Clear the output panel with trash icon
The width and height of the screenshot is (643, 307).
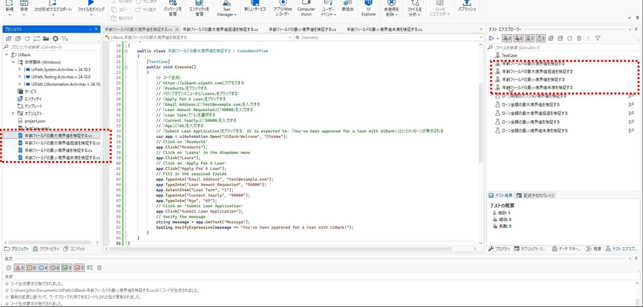(x=100, y=268)
